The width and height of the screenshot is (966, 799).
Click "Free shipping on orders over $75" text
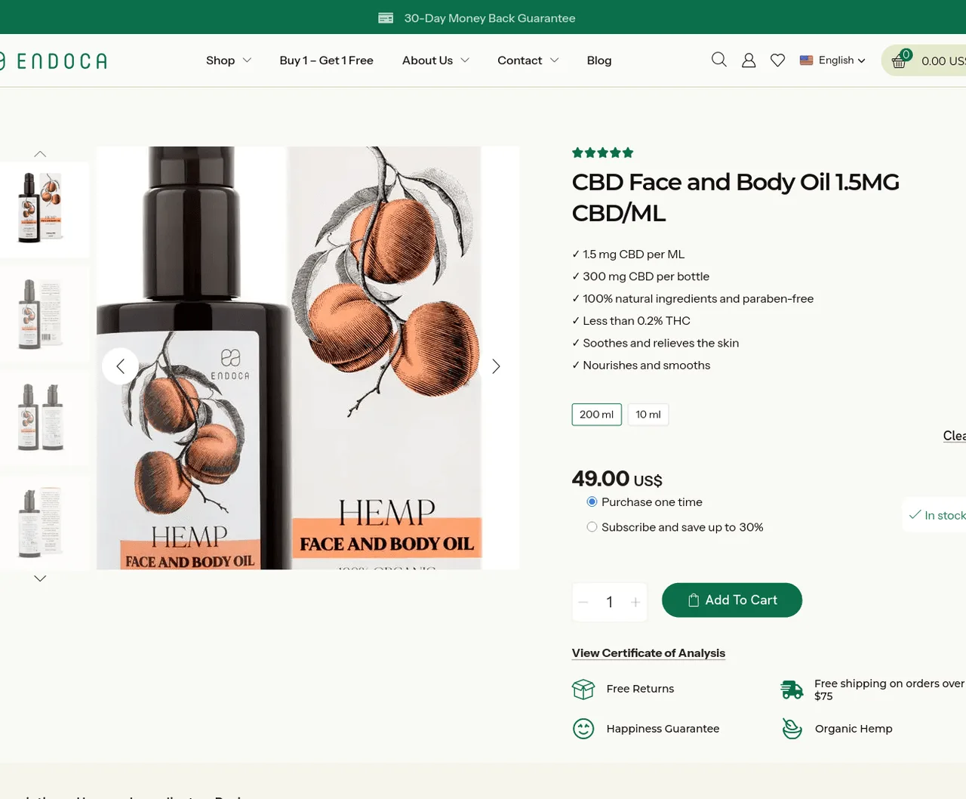[890, 689]
